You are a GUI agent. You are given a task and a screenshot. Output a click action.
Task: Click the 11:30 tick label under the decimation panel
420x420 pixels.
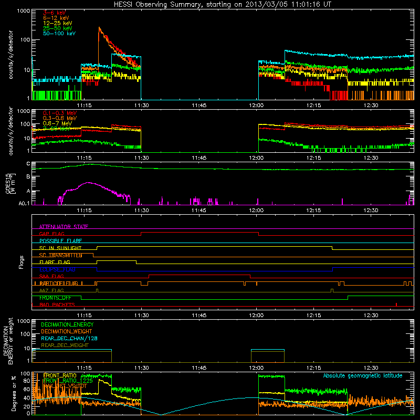(141, 368)
